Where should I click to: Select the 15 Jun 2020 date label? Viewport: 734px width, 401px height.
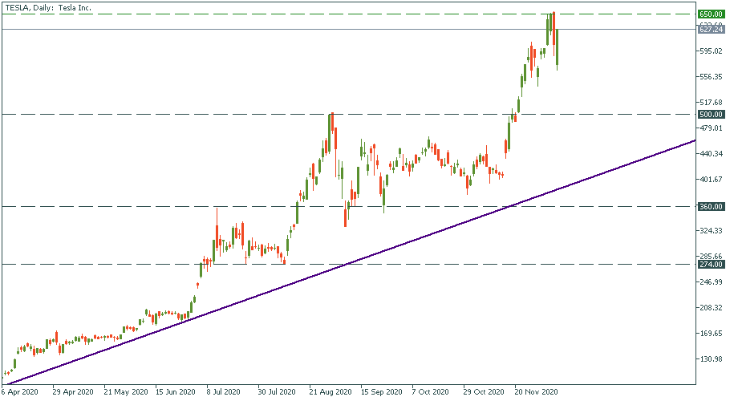point(175,393)
